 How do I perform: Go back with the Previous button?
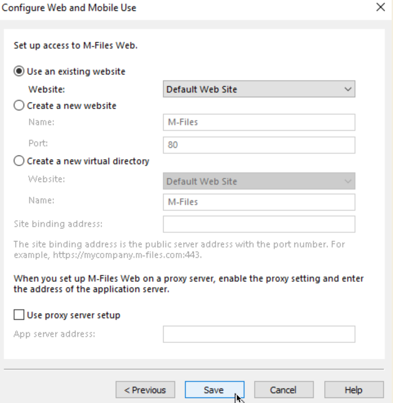tap(145, 390)
